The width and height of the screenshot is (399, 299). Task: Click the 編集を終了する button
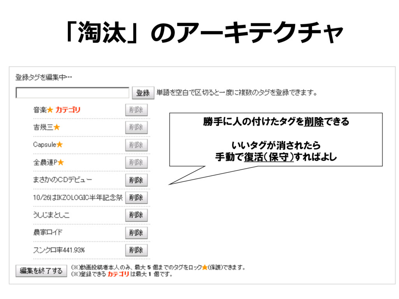pyautogui.click(x=41, y=271)
